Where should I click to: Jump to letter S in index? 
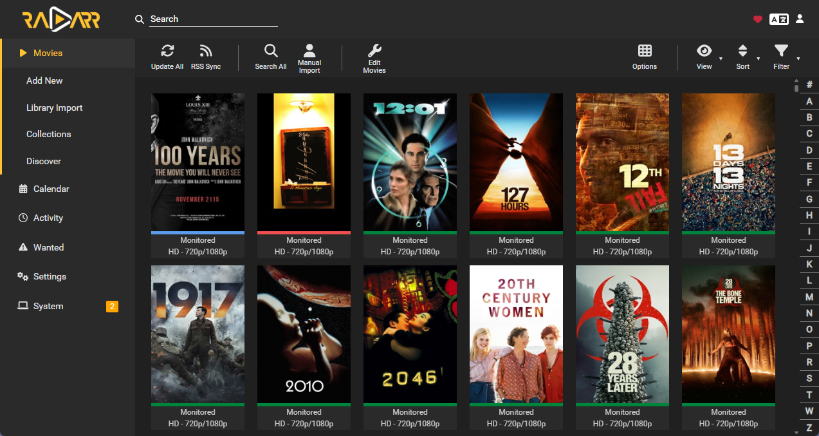[x=809, y=379]
